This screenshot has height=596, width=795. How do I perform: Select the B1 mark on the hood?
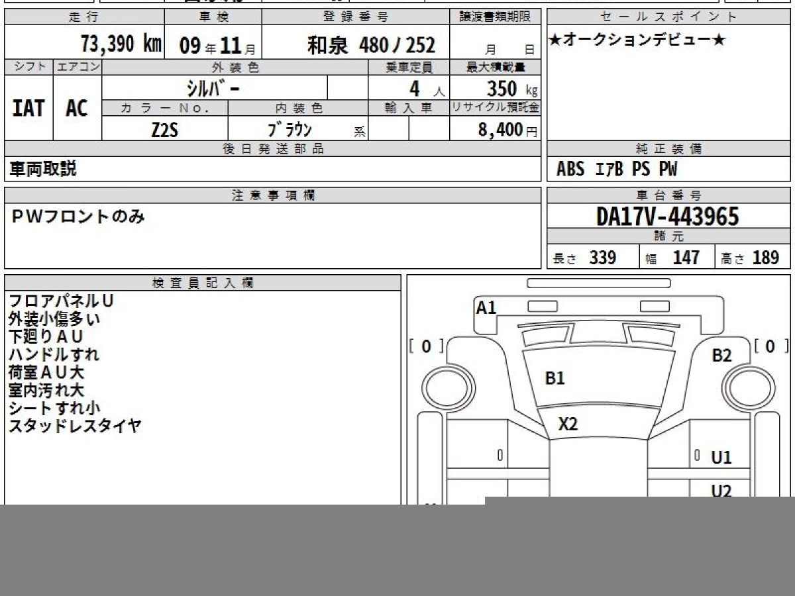(x=555, y=378)
